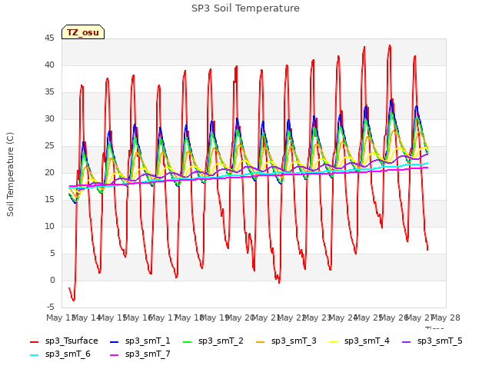Click the TZ_osu annotation label

pos(83,32)
